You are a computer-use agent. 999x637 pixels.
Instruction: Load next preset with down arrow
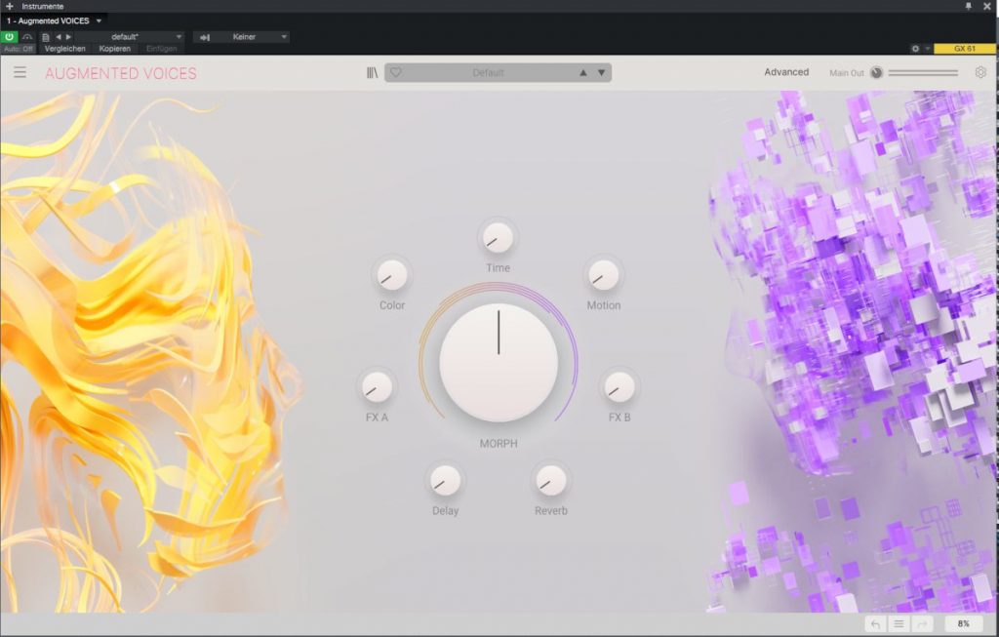point(601,72)
